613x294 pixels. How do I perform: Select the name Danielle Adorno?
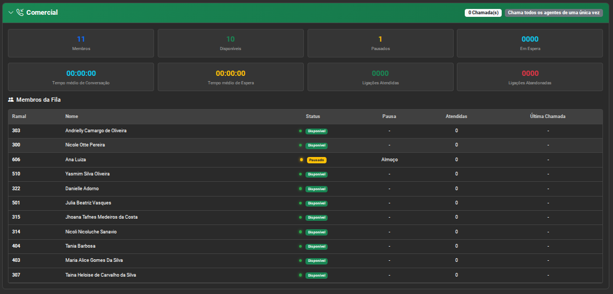[x=82, y=189]
